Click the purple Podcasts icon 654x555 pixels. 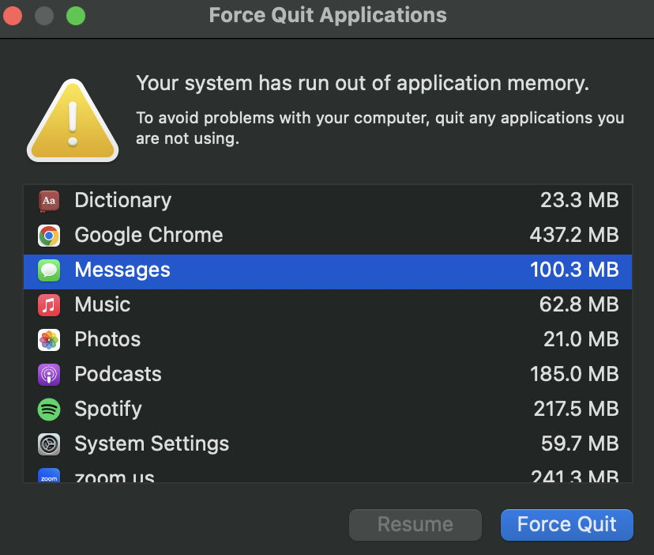tap(49, 375)
